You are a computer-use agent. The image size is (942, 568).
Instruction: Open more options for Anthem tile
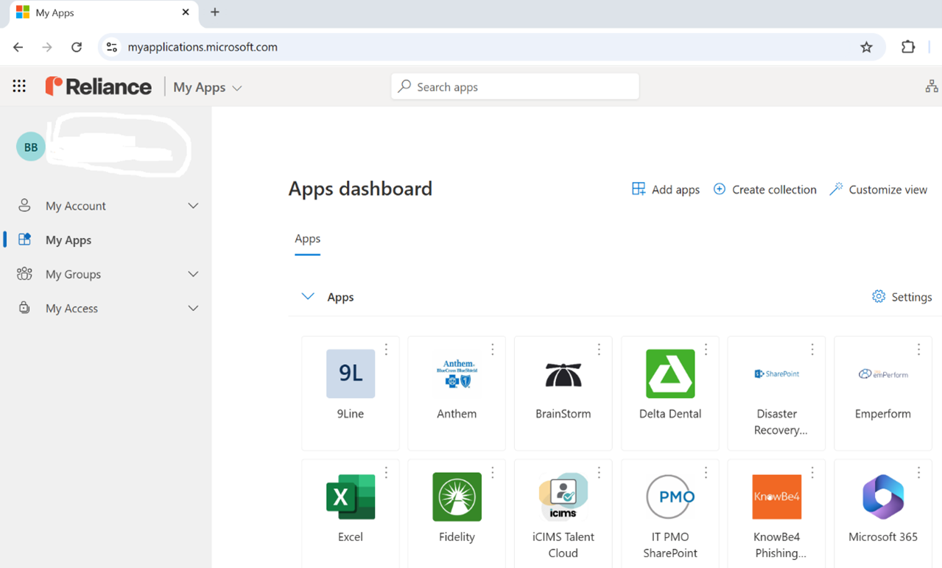pyautogui.click(x=493, y=349)
